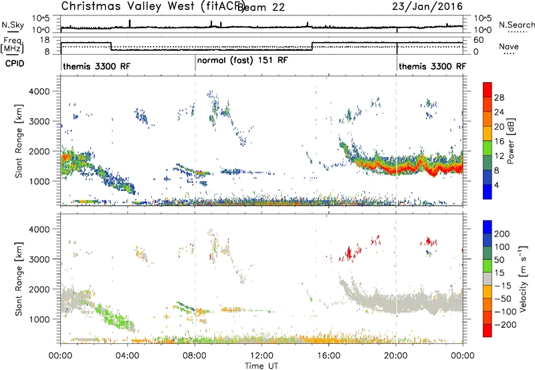Pick the red bottom segment of the velocity color bar
The height and width of the screenshot is (370, 535).
(x=488, y=331)
